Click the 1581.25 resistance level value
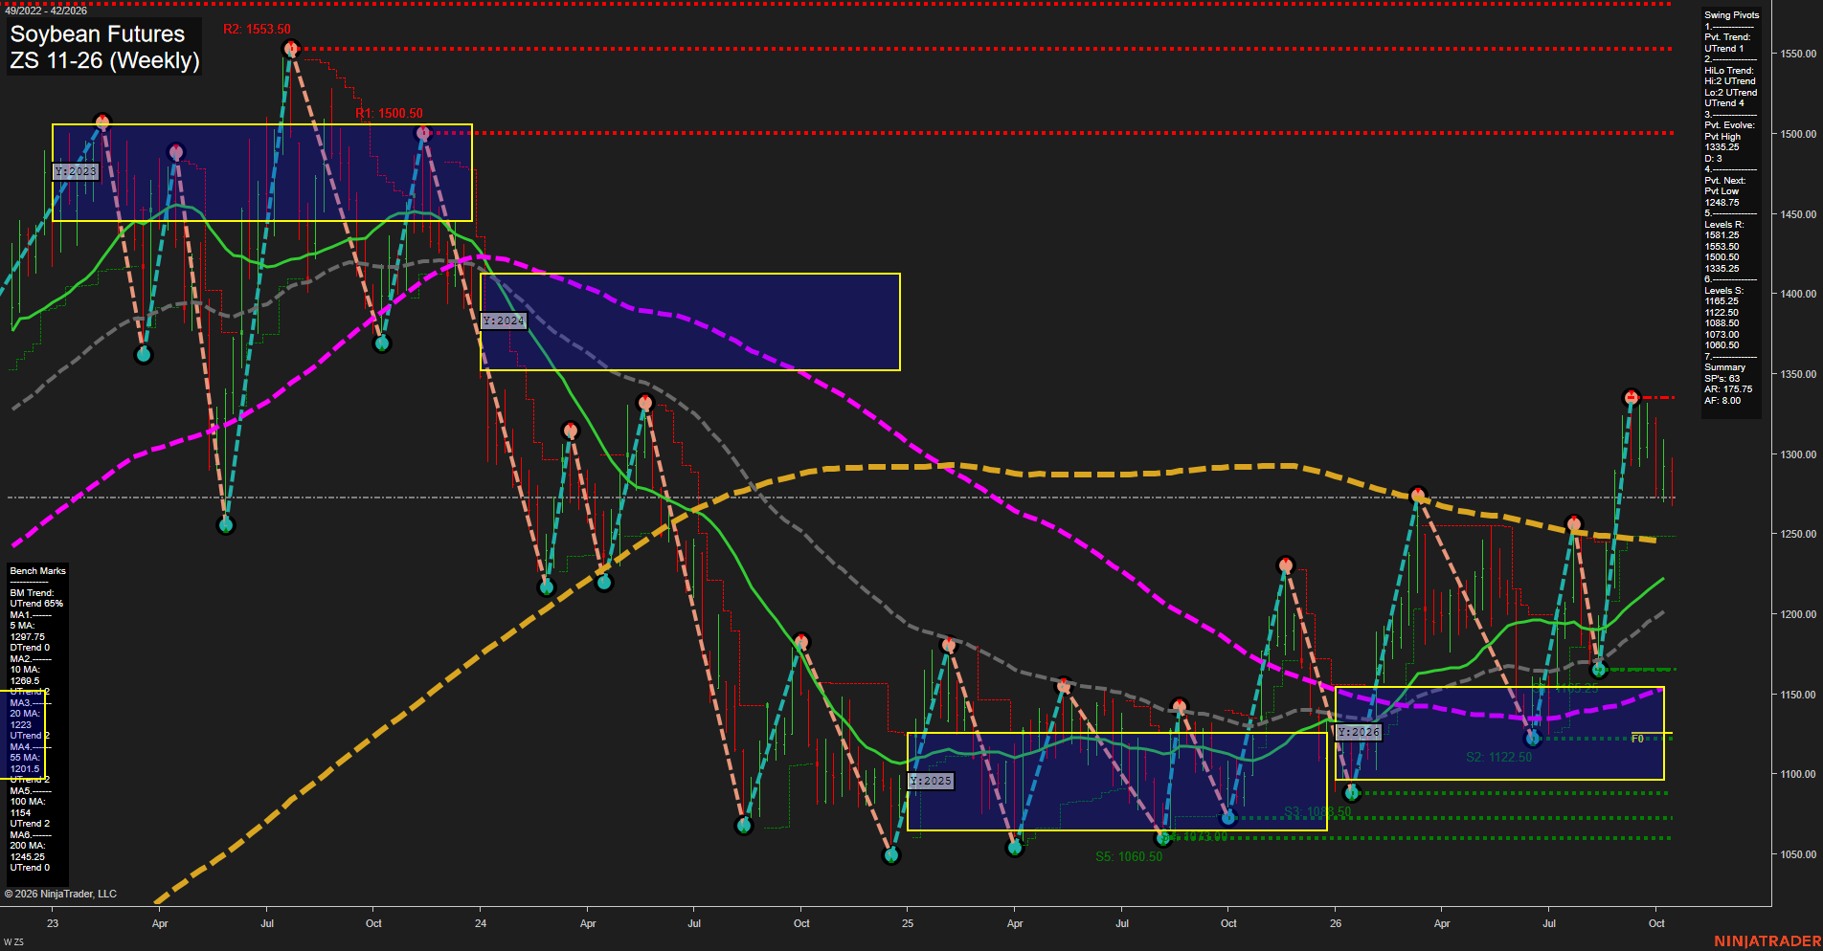This screenshot has height=951, width=1823. [x=1722, y=235]
